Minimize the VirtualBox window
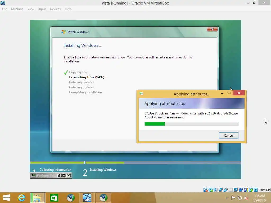Viewport: 271px width, 203px height. pyautogui.click(x=248, y=3)
